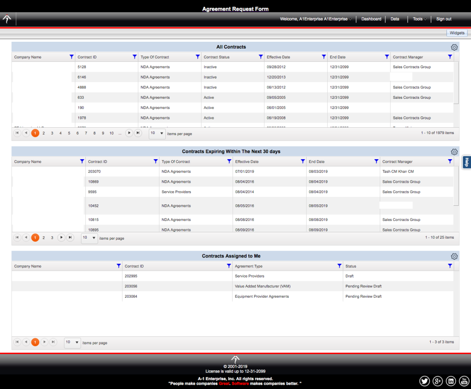Screen dimensions: 471x389
Task: Click the Twitter icon in the footer
Action: pos(424,381)
